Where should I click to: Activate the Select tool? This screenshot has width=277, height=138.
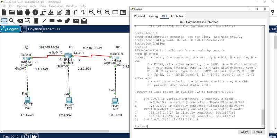4,21
